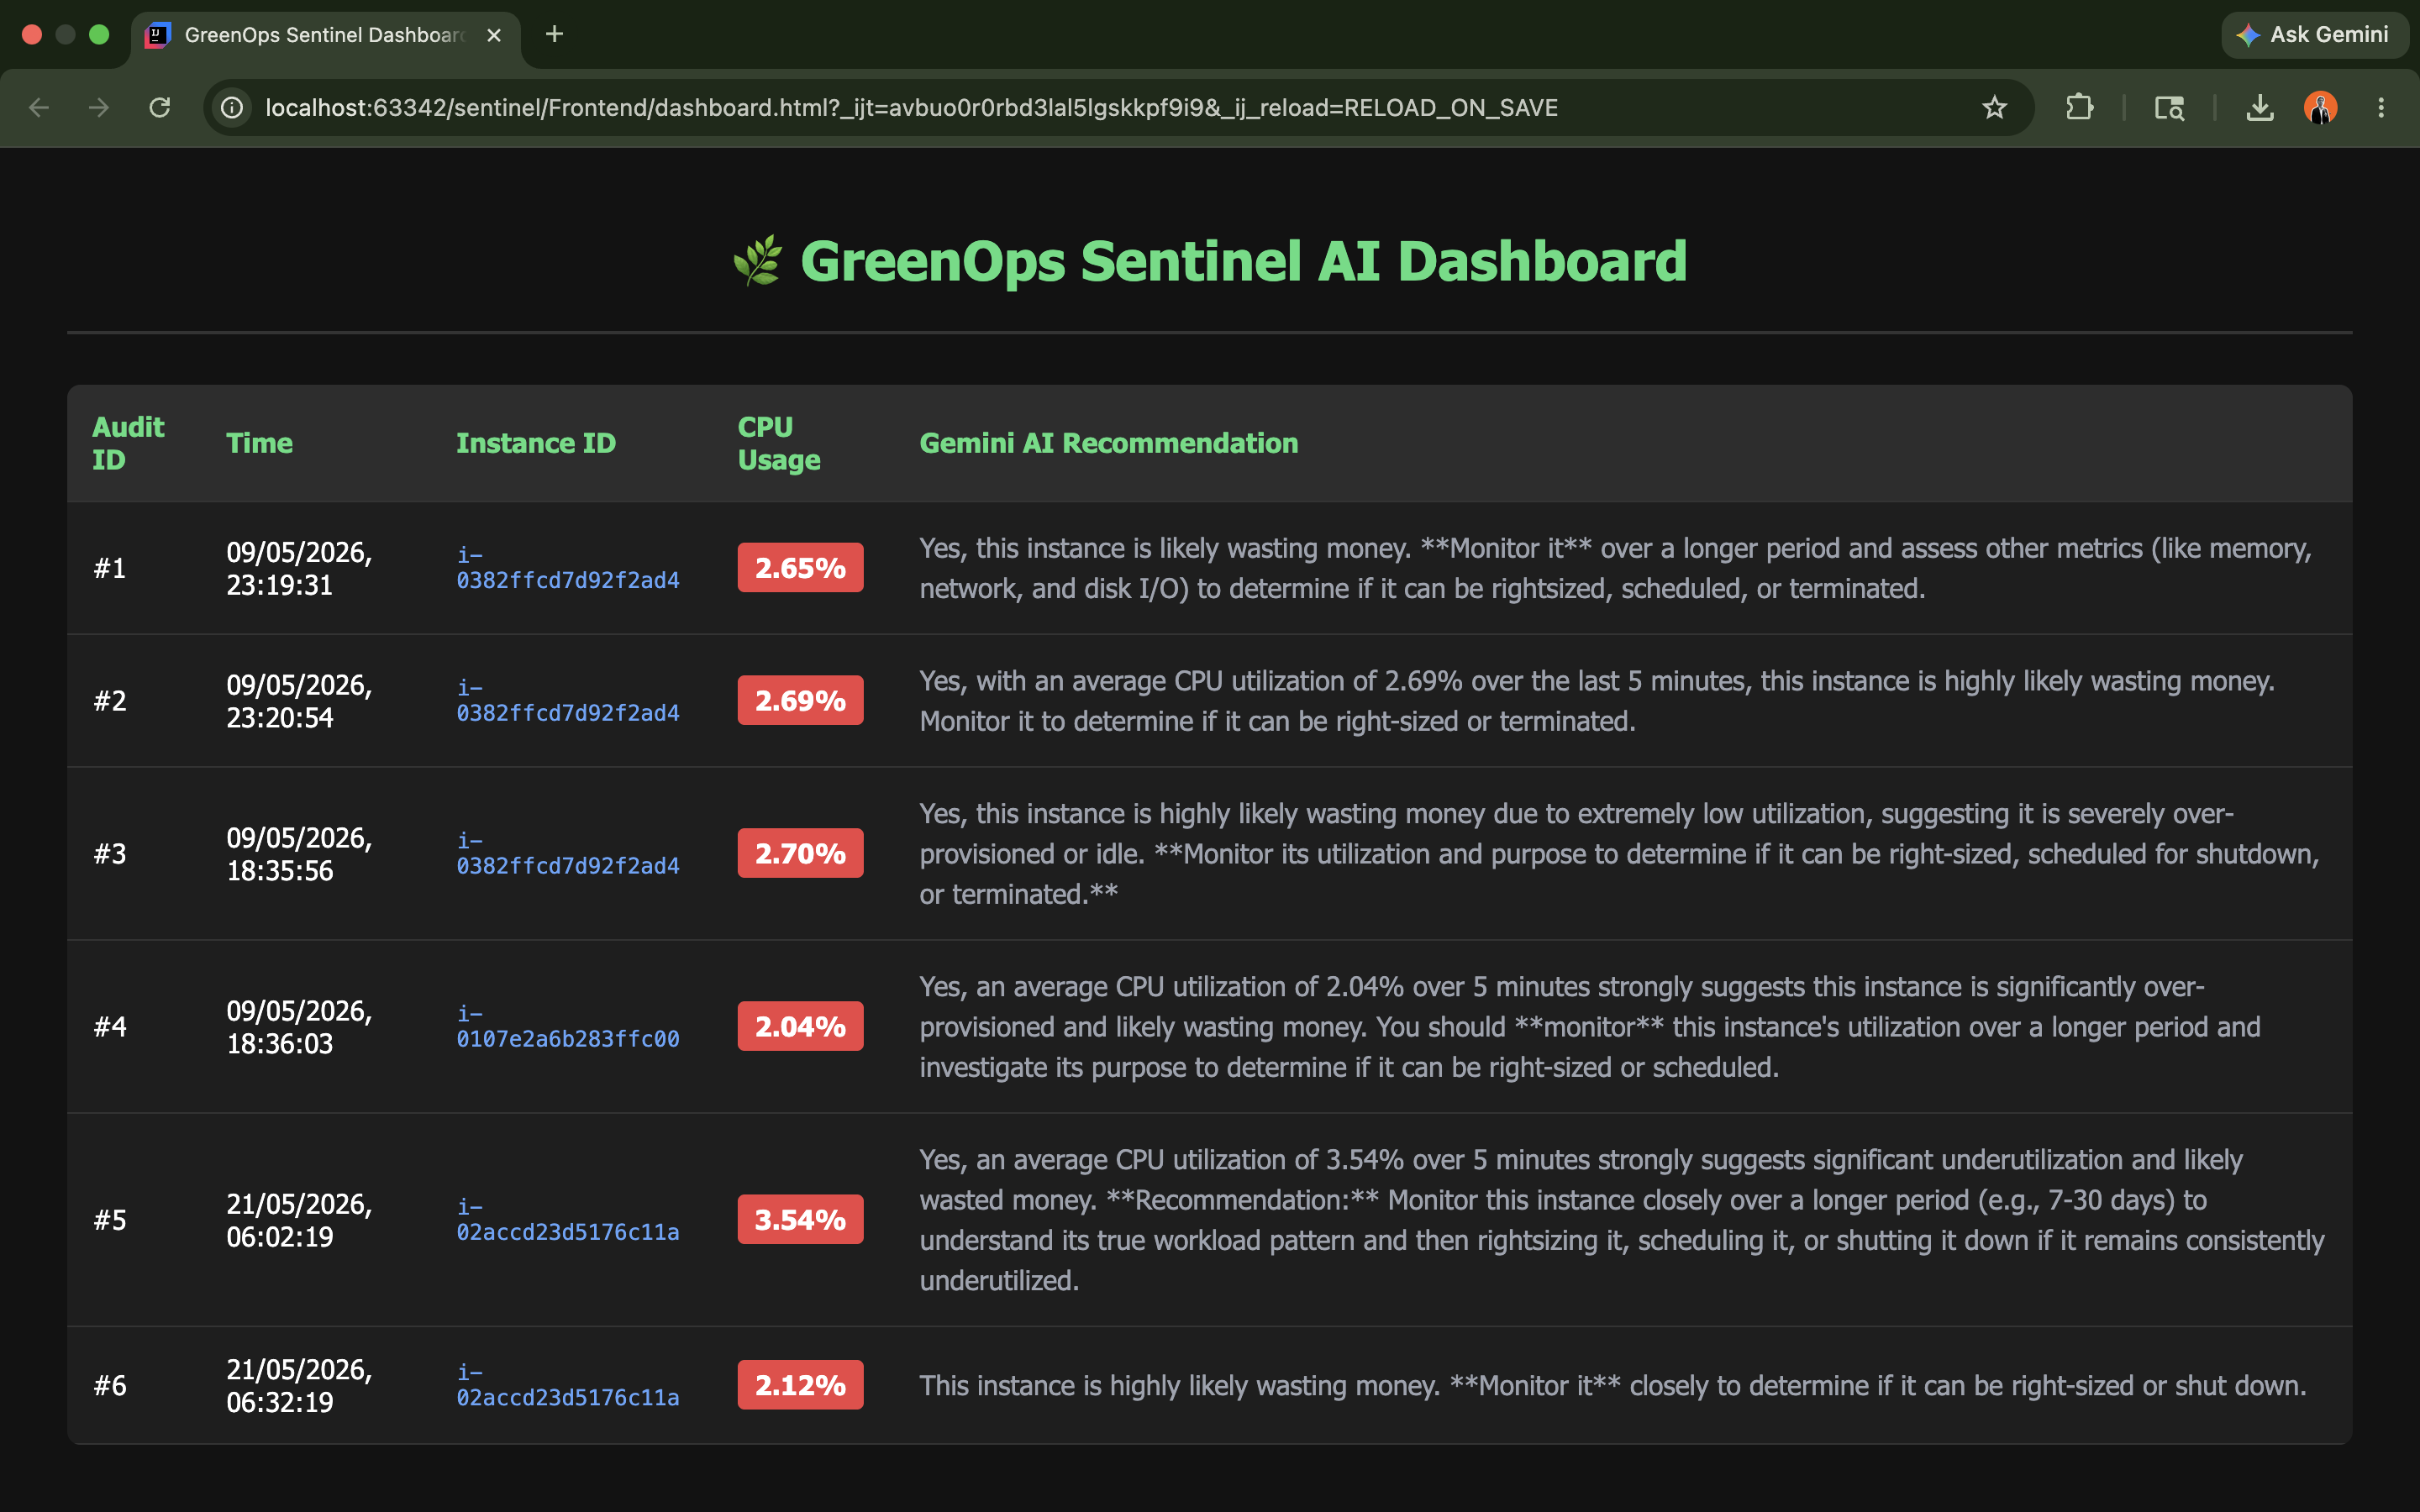
Task: Click the 2.65% CPU usage badge
Action: click(x=800, y=568)
